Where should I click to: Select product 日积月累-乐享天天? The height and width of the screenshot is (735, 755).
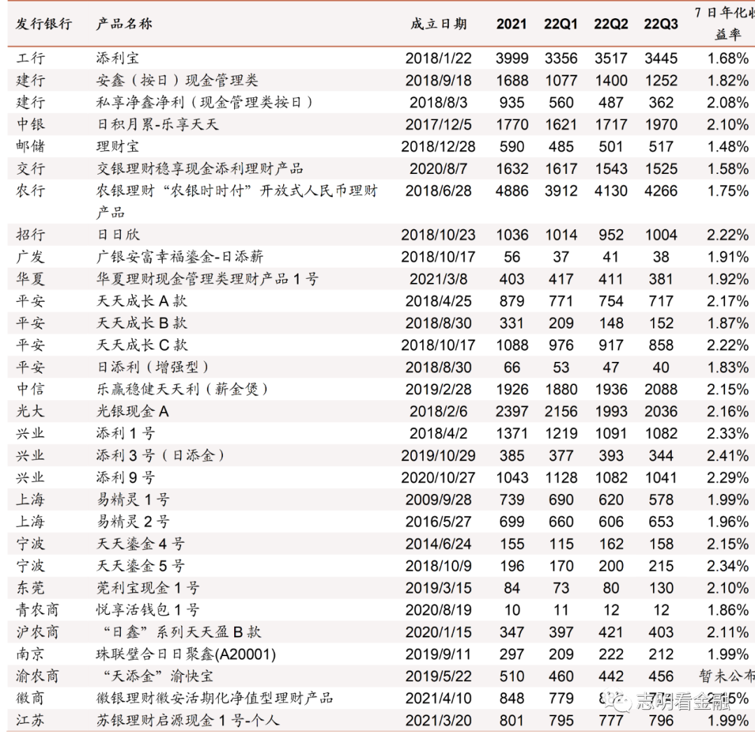[x=157, y=124]
